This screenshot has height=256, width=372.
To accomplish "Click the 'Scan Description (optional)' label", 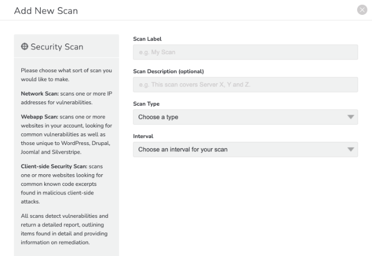I will click(168, 71).
